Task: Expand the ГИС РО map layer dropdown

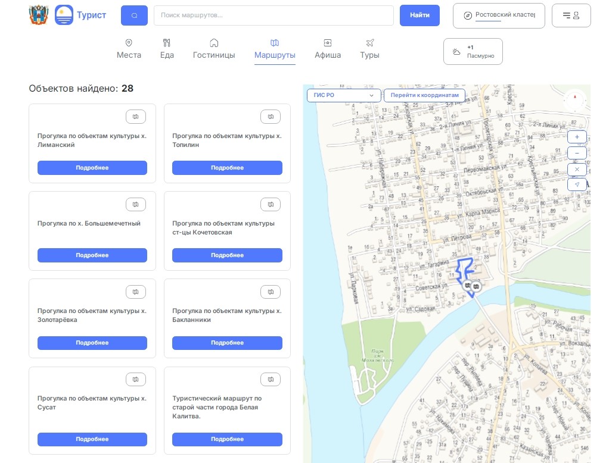Action: pyautogui.click(x=343, y=95)
